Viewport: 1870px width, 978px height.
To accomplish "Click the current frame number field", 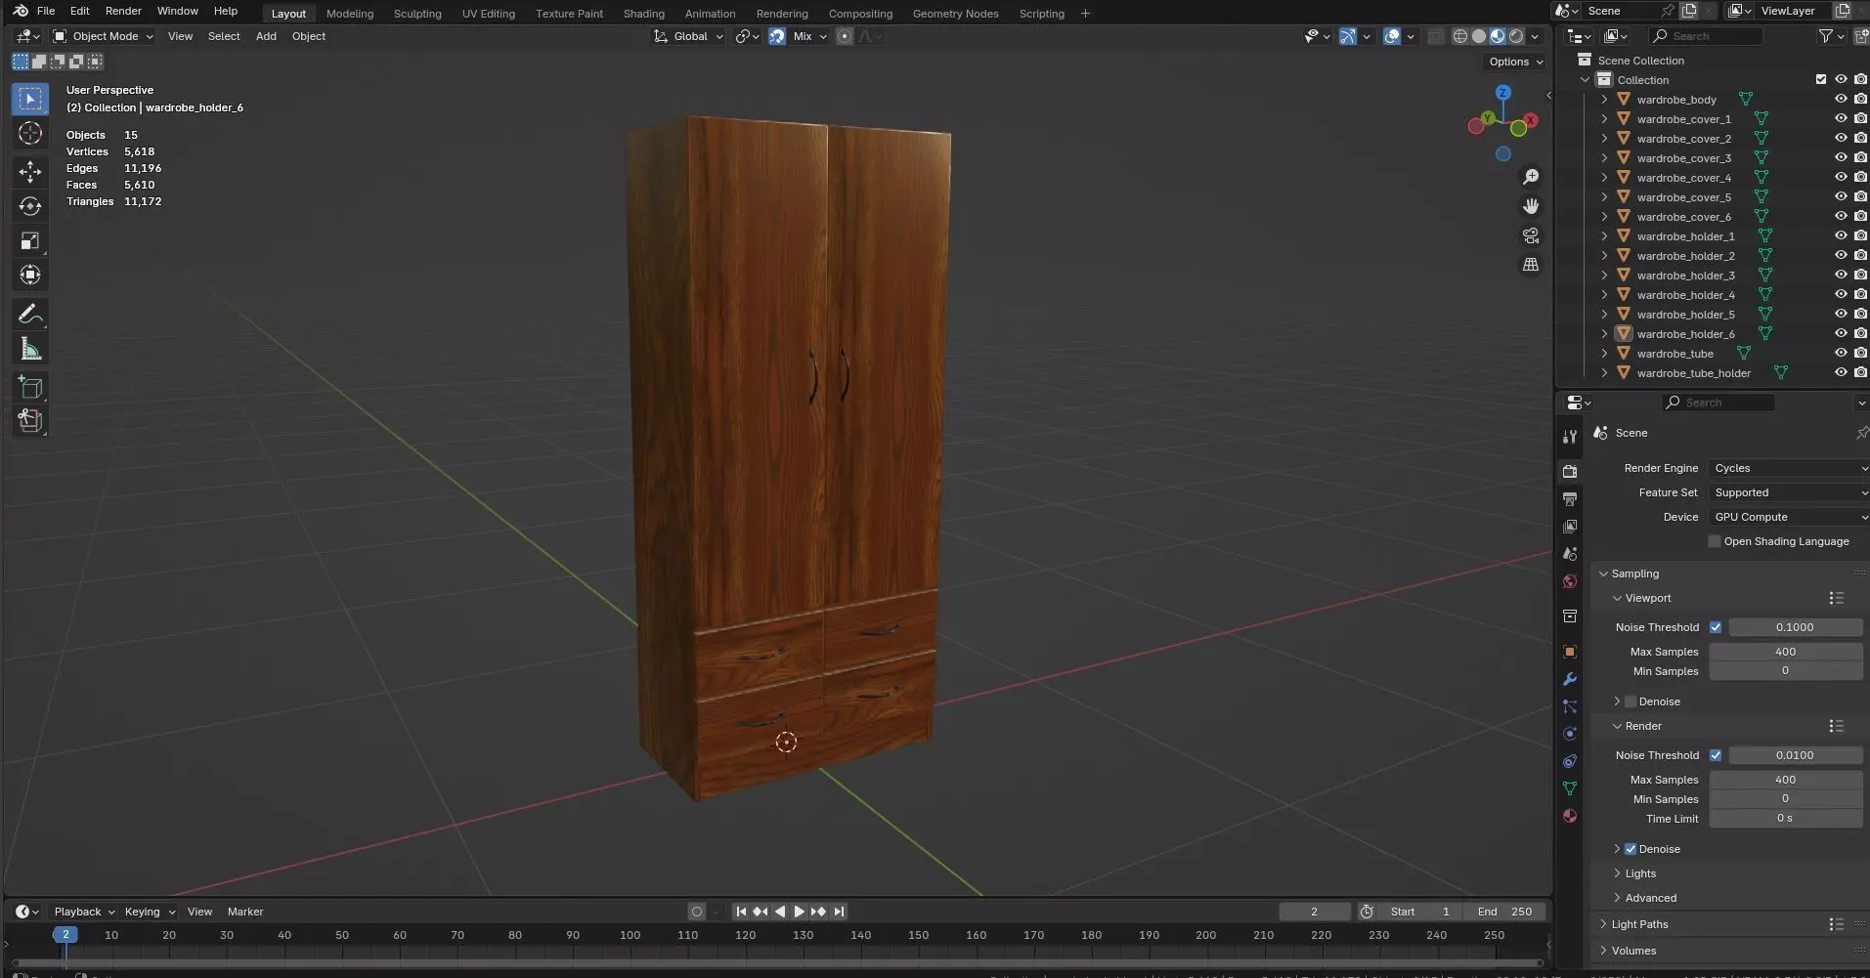I will point(1314,912).
